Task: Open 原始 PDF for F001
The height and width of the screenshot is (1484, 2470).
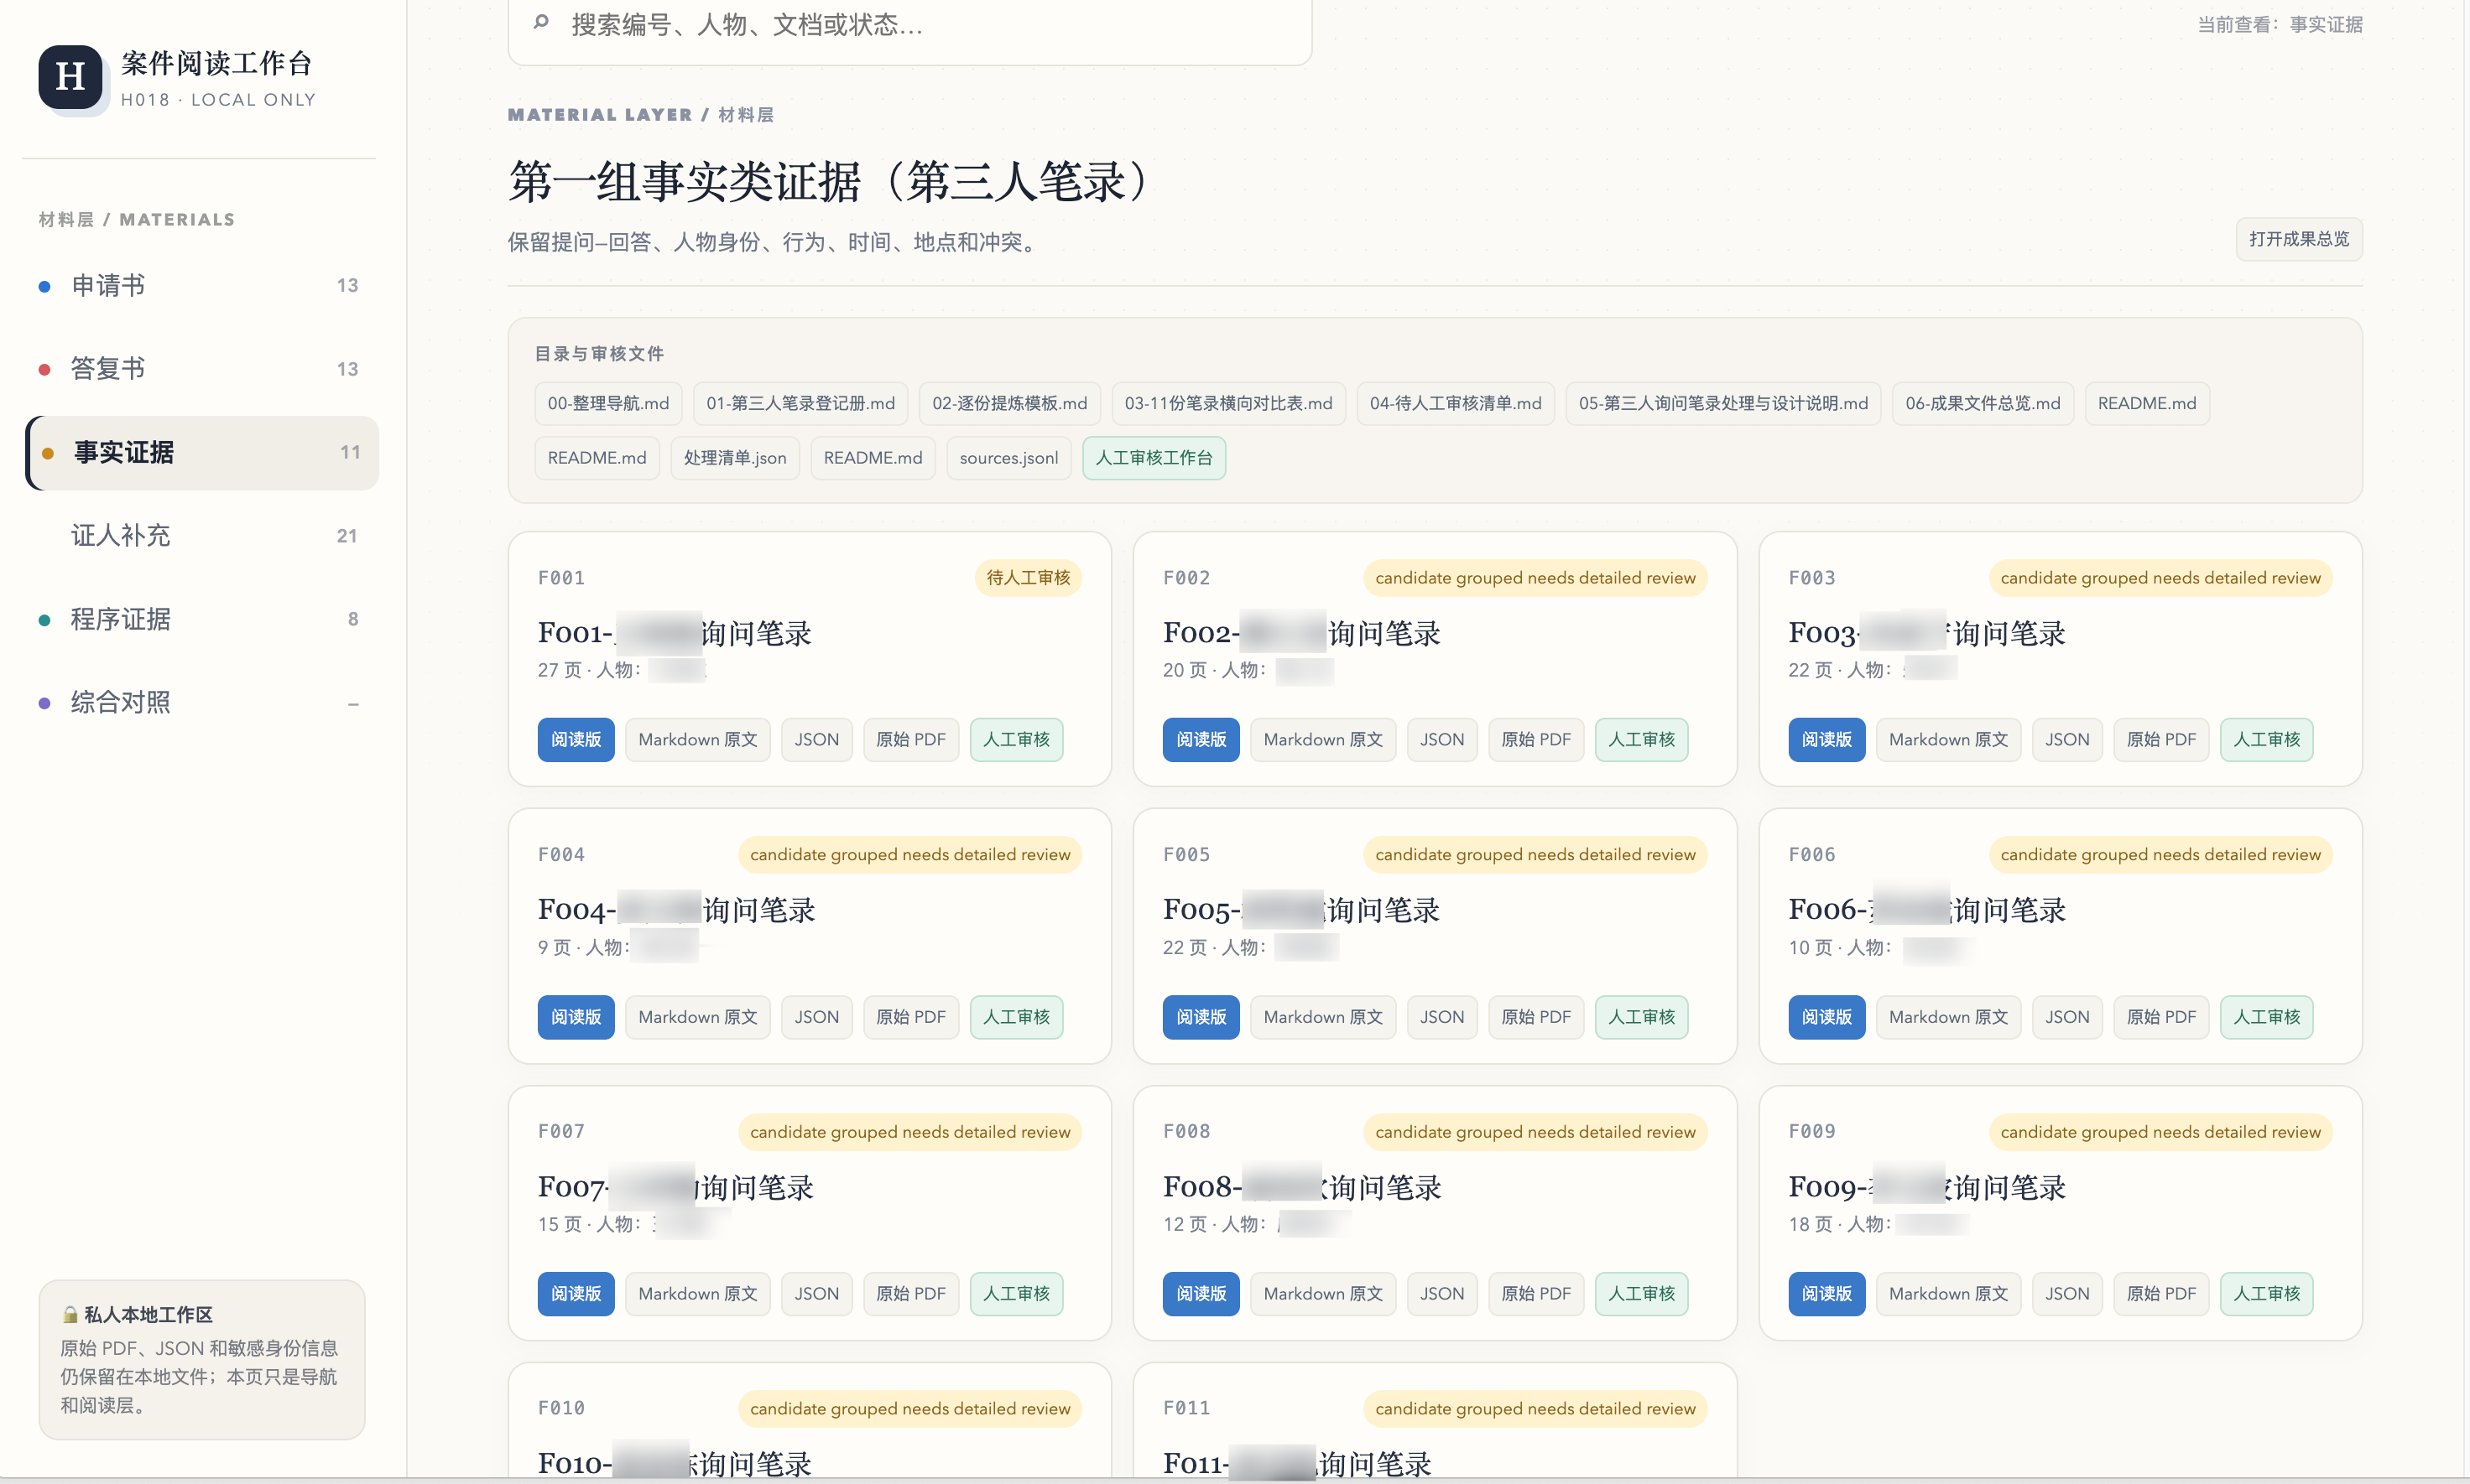Action: point(910,740)
